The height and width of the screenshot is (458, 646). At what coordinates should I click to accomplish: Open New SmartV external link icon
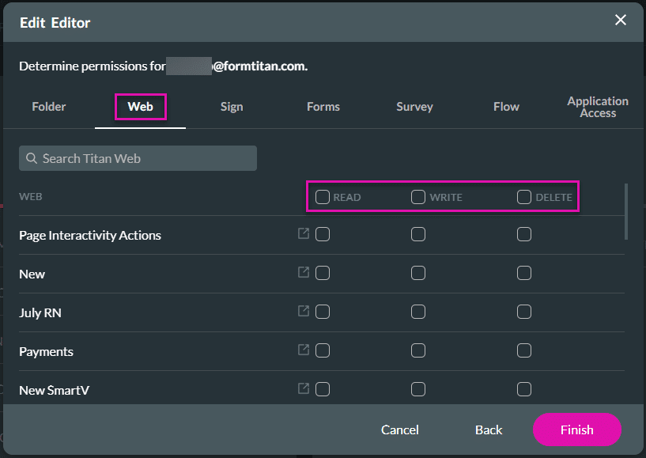coord(304,389)
